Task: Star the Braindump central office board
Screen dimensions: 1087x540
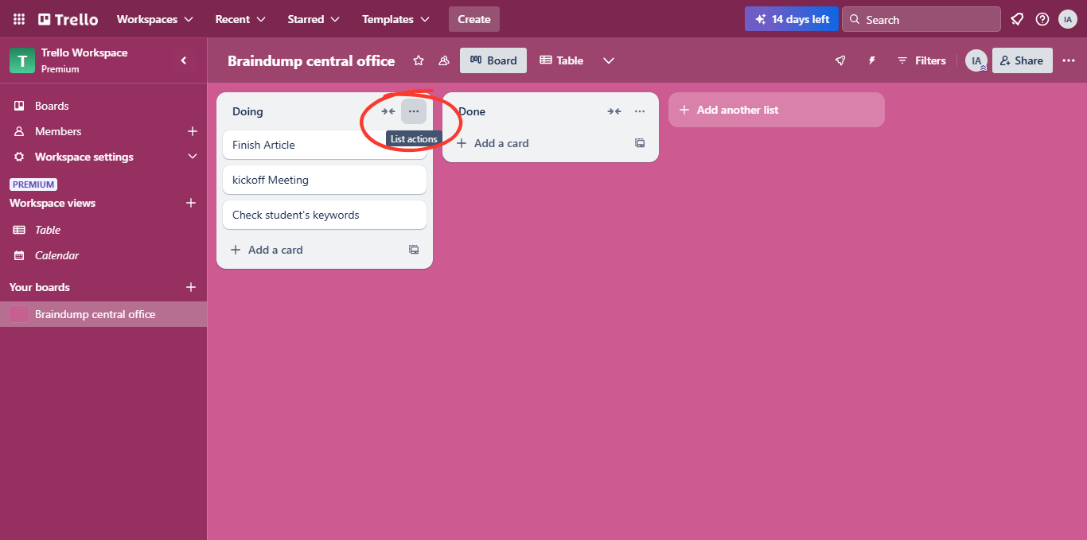Action: click(418, 60)
